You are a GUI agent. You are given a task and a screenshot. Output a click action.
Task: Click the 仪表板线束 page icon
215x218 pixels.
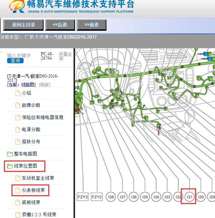pyautogui.click(x=17, y=190)
